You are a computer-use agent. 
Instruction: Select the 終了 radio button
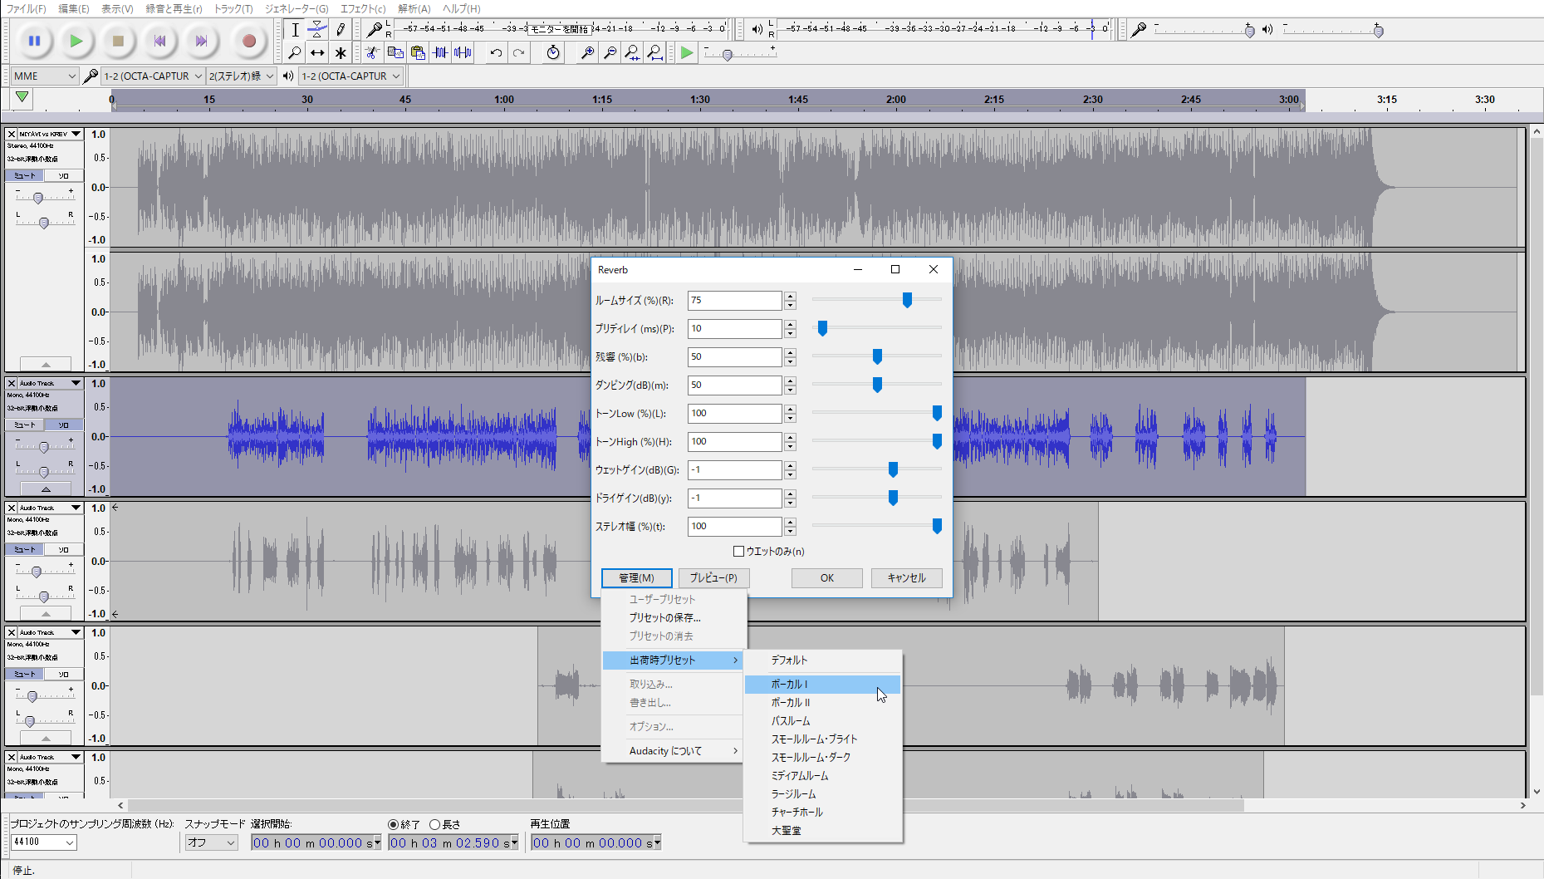pos(394,825)
